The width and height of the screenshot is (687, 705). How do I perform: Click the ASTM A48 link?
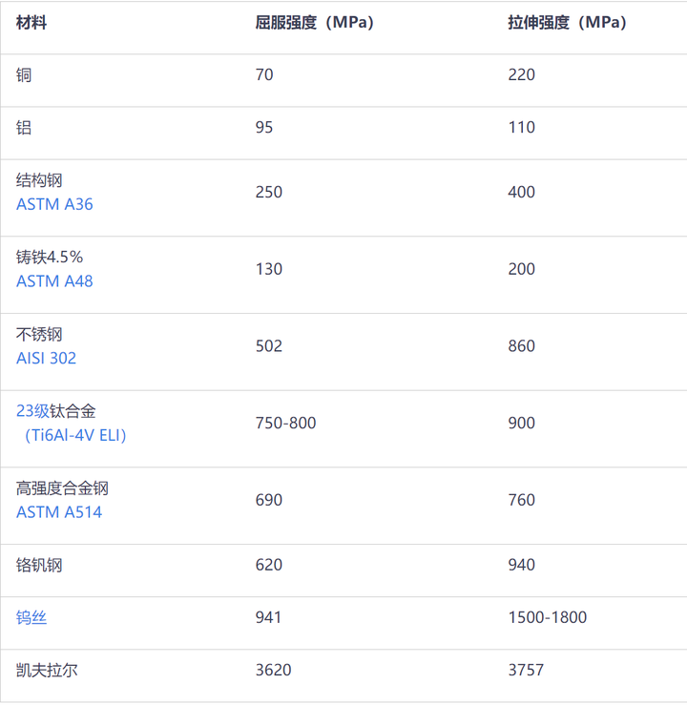click(x=54, y=281)
